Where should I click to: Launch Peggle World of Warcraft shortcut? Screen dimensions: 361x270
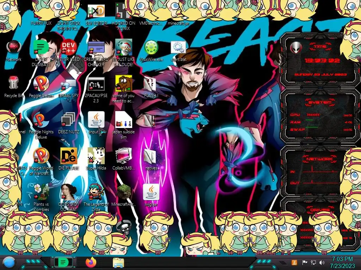click(41, 156)
